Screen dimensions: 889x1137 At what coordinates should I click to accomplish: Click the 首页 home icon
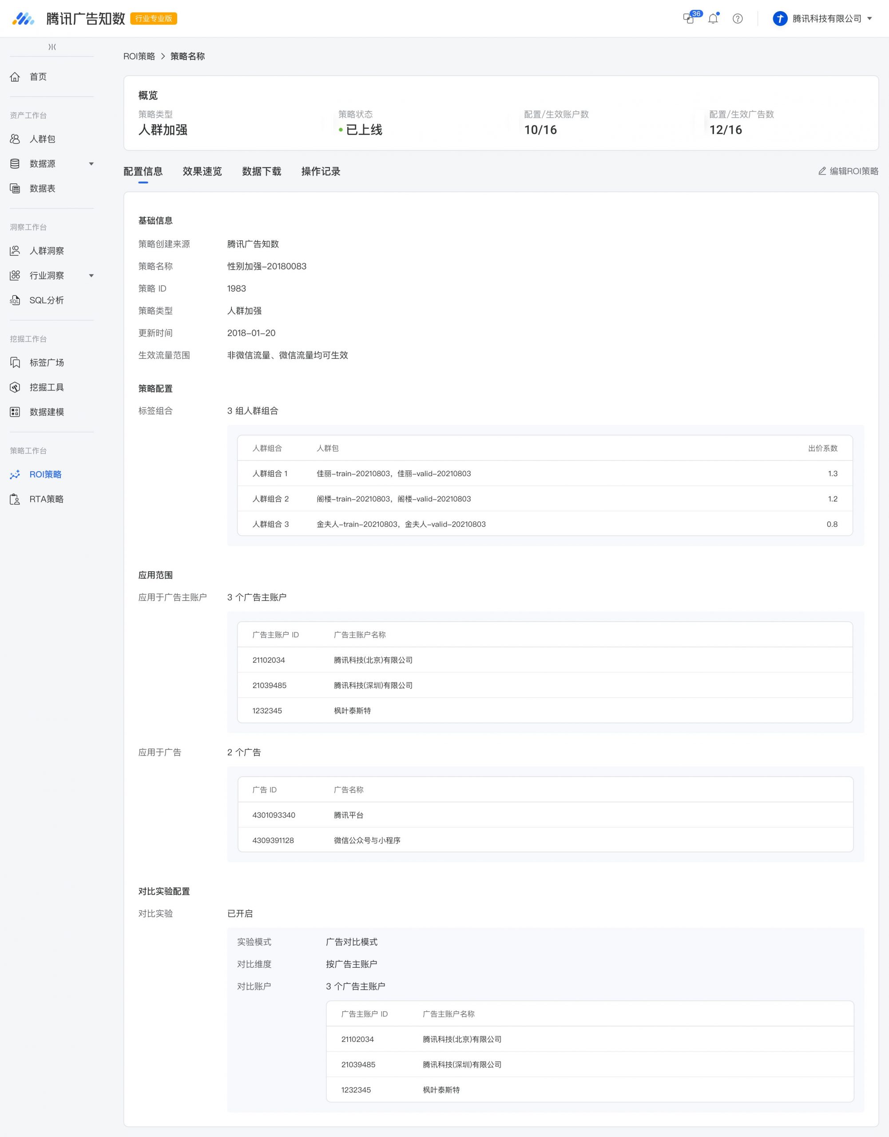point(15,77)
